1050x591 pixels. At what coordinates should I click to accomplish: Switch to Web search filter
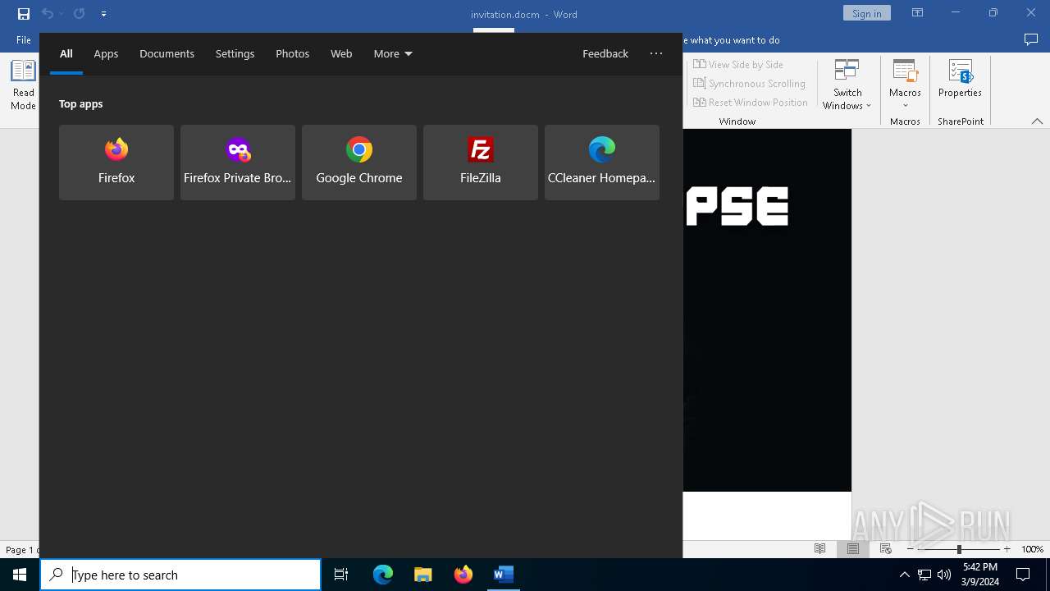coord(341,53)
